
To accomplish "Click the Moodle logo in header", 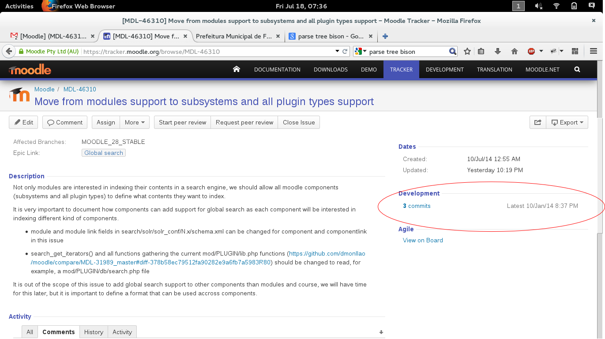I will tap(30, 70).
